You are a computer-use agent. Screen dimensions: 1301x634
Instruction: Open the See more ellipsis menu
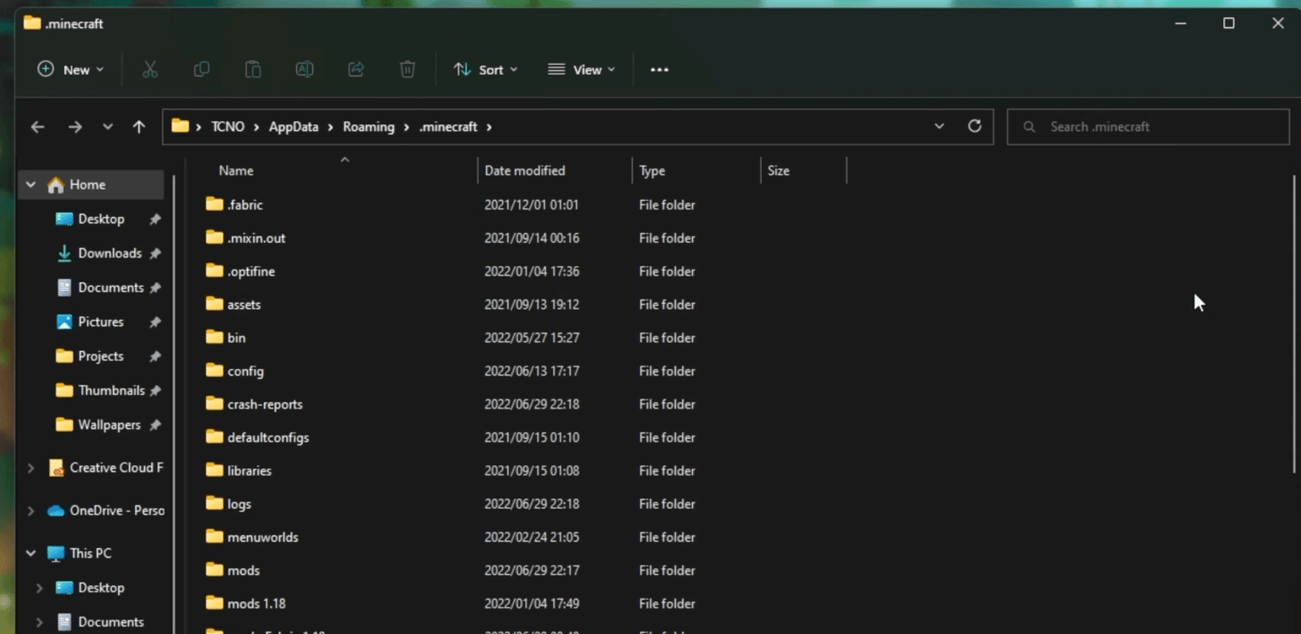(x=659, y=70)
